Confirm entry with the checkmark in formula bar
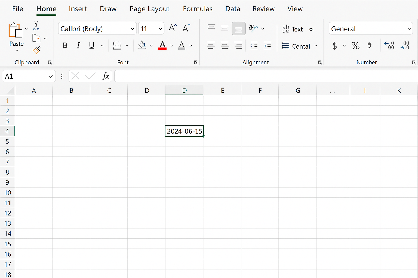418x278 pixels. 90,76
